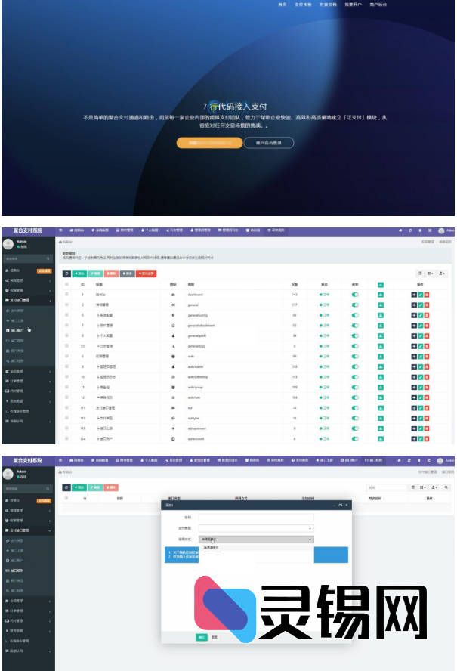
Task: Toggle the menu switch for the dashboard row
Action: click(x=355, y=294)
